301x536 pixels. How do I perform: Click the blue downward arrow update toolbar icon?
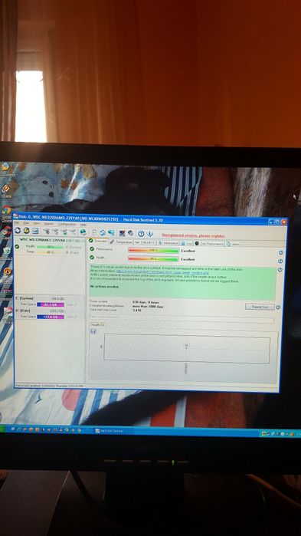point(150,233)
